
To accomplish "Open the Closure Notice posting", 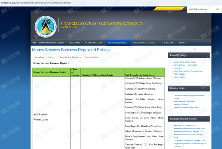I will pos(179,77).
